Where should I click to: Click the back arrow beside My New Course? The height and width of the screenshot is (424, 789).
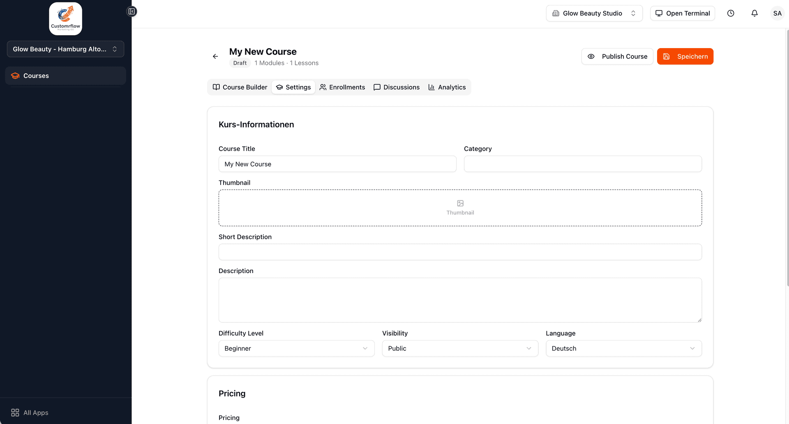coord(215,56)
